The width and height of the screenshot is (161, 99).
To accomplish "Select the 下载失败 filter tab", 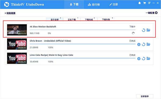I will pos(106,19).
